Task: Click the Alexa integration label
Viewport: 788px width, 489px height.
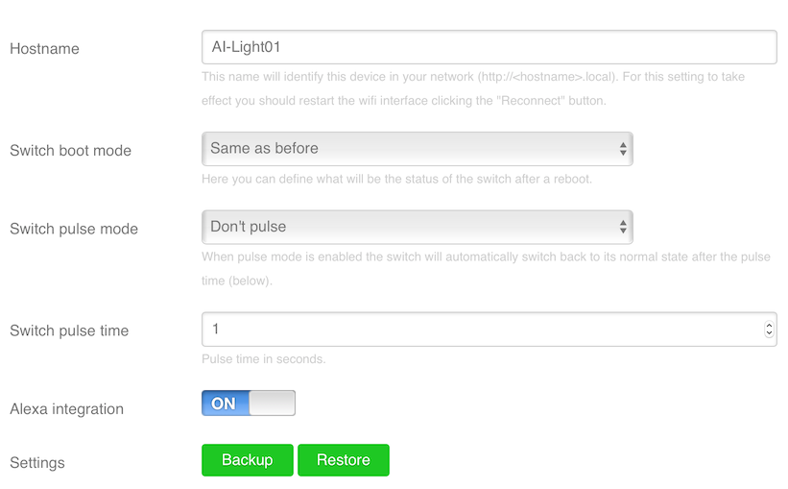Action: pyautogui.click(x=66, y=409)
